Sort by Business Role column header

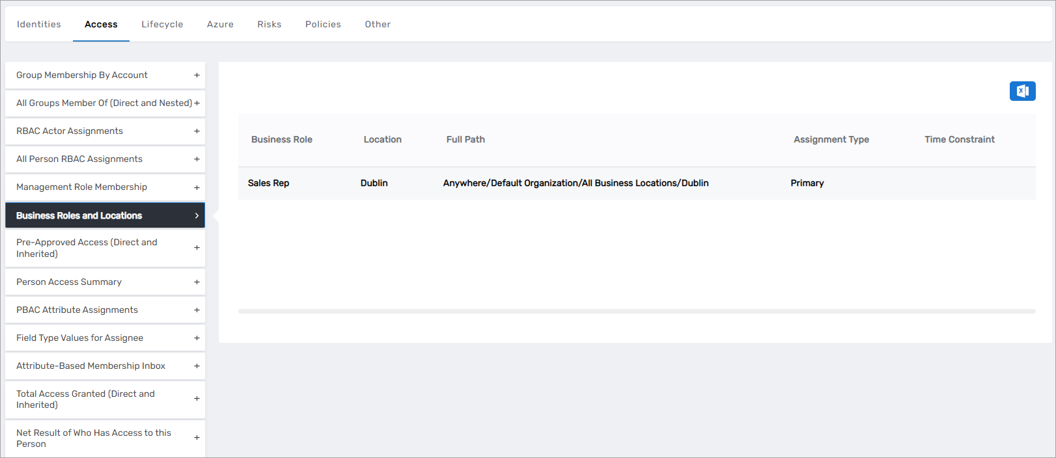coord(282,140)
